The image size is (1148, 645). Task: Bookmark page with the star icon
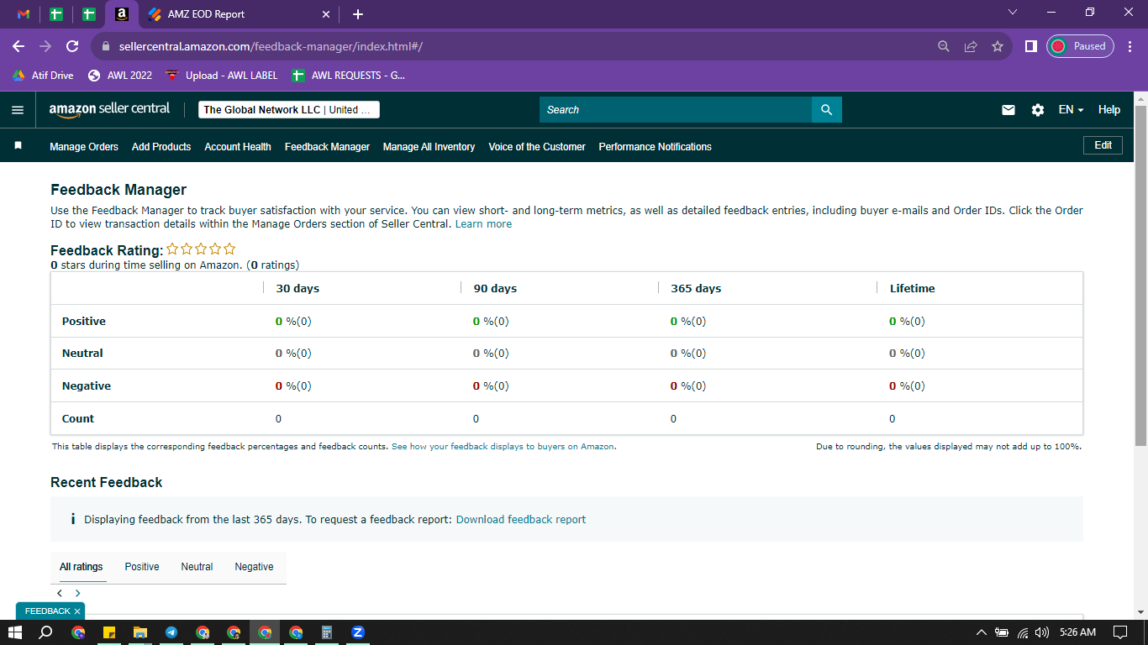coord(998,46)
